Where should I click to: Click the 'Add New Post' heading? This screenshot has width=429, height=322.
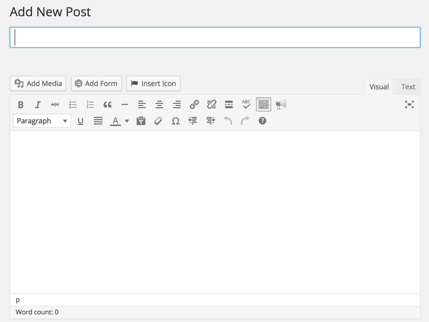(50, 12)
